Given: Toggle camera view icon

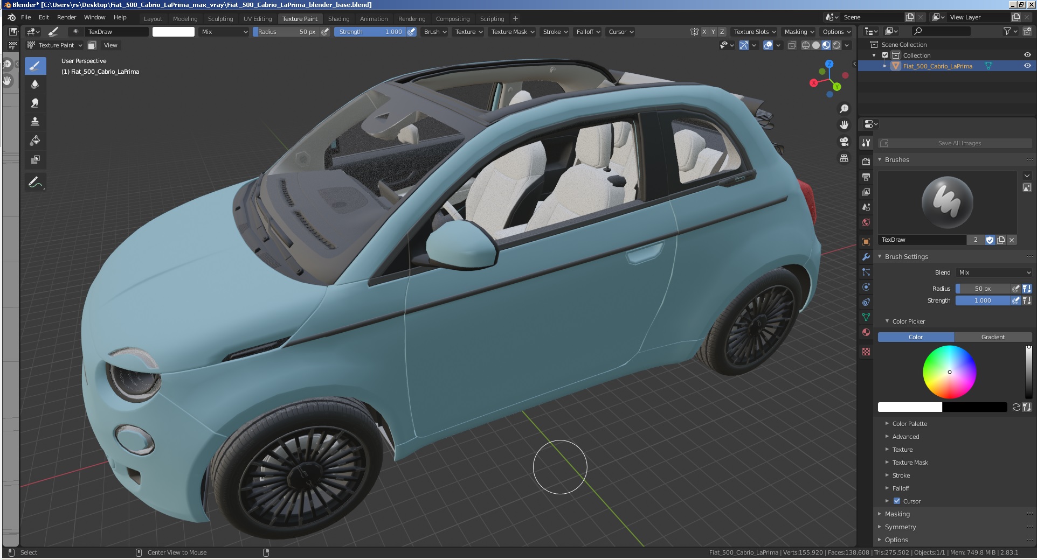Looking at the screenshot, I should [844, 142].
